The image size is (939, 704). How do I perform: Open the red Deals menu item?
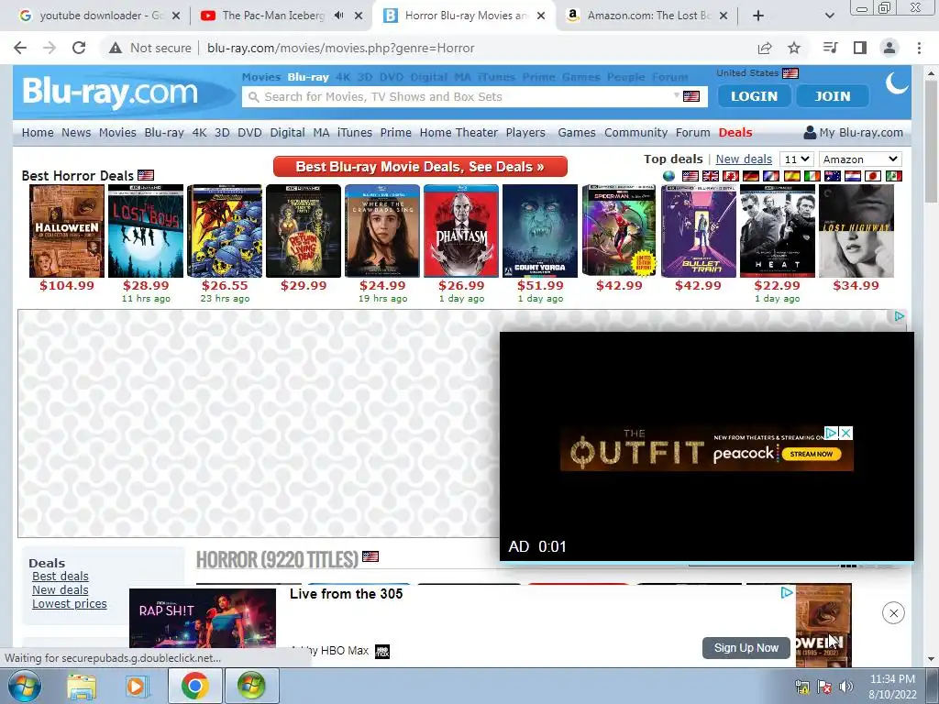(735, 132)
